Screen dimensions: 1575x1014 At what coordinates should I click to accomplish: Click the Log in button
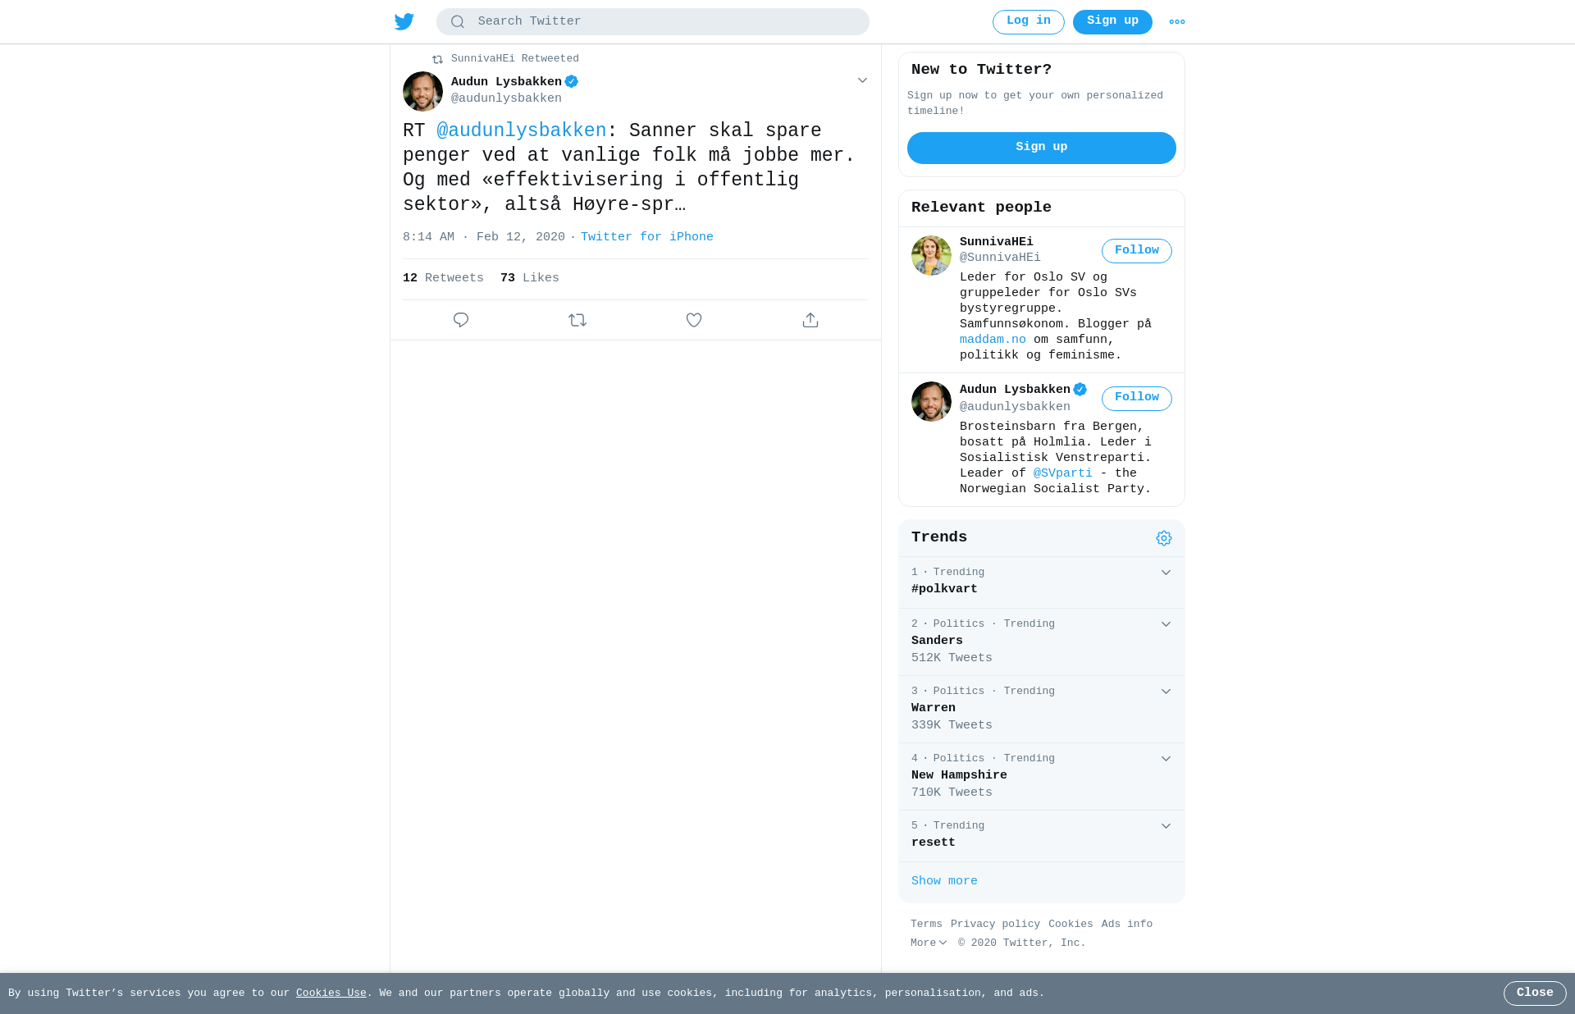[x=1029, y=22]
